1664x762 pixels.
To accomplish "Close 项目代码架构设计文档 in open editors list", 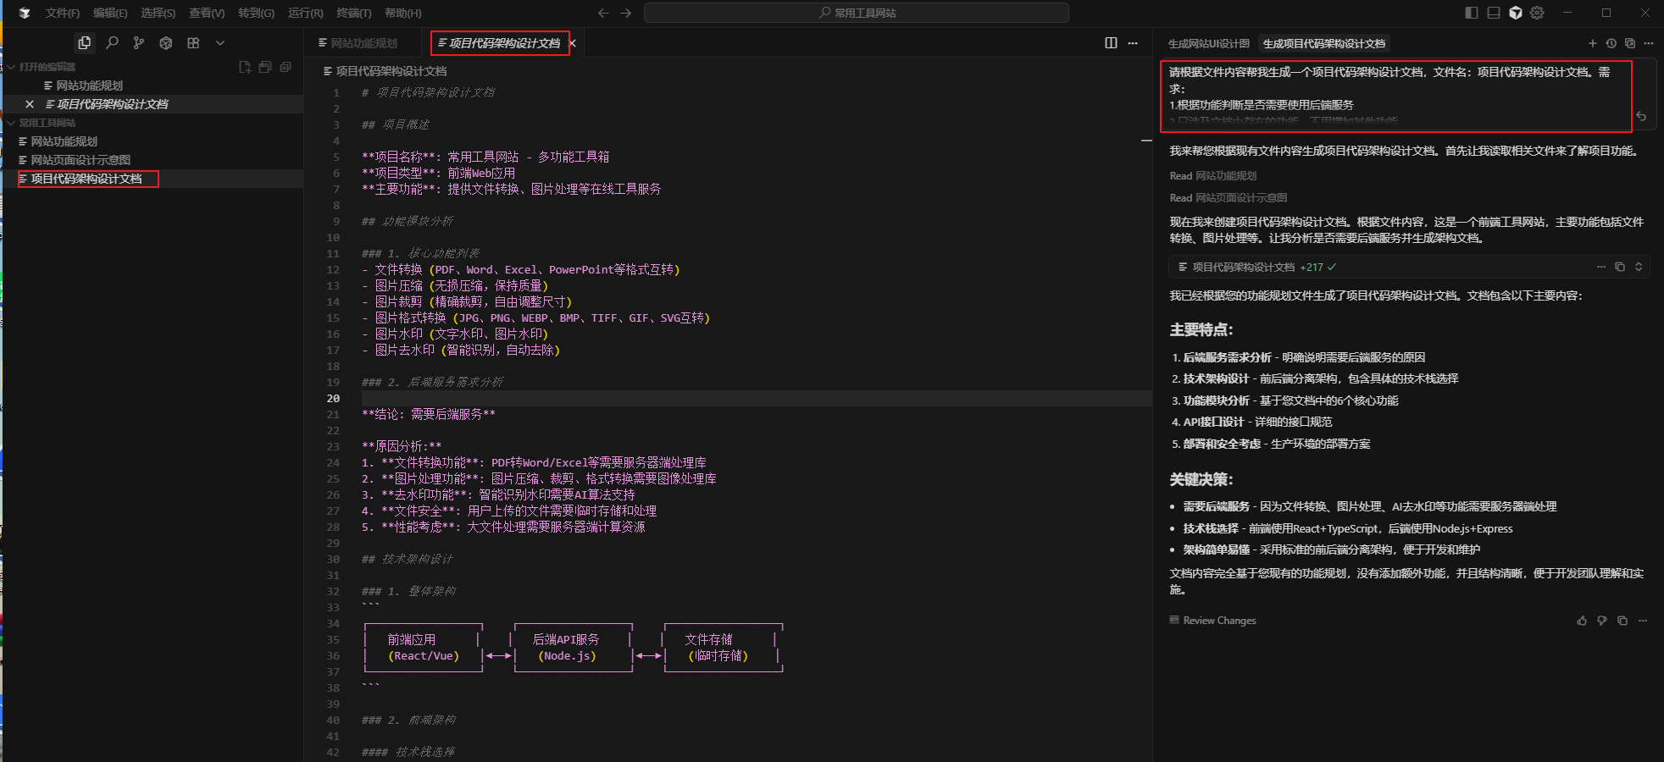I will pos(30,104).
